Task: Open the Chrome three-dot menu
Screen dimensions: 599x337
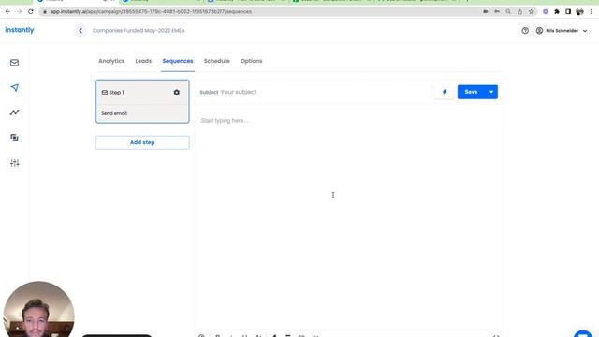Action: point(591,12)
